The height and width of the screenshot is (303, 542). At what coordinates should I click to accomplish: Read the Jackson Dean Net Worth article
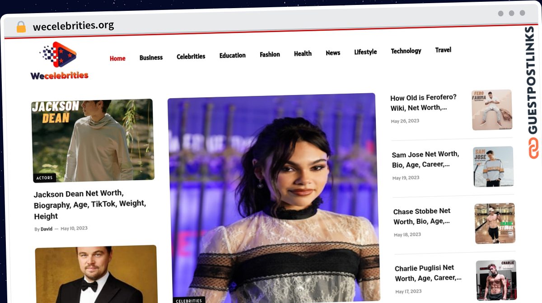(90, 205)
